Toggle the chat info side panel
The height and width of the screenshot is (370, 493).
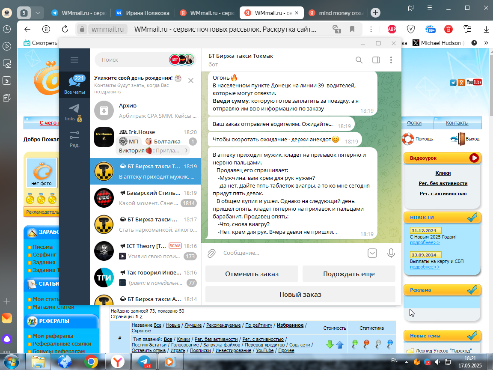coord(376,60)
